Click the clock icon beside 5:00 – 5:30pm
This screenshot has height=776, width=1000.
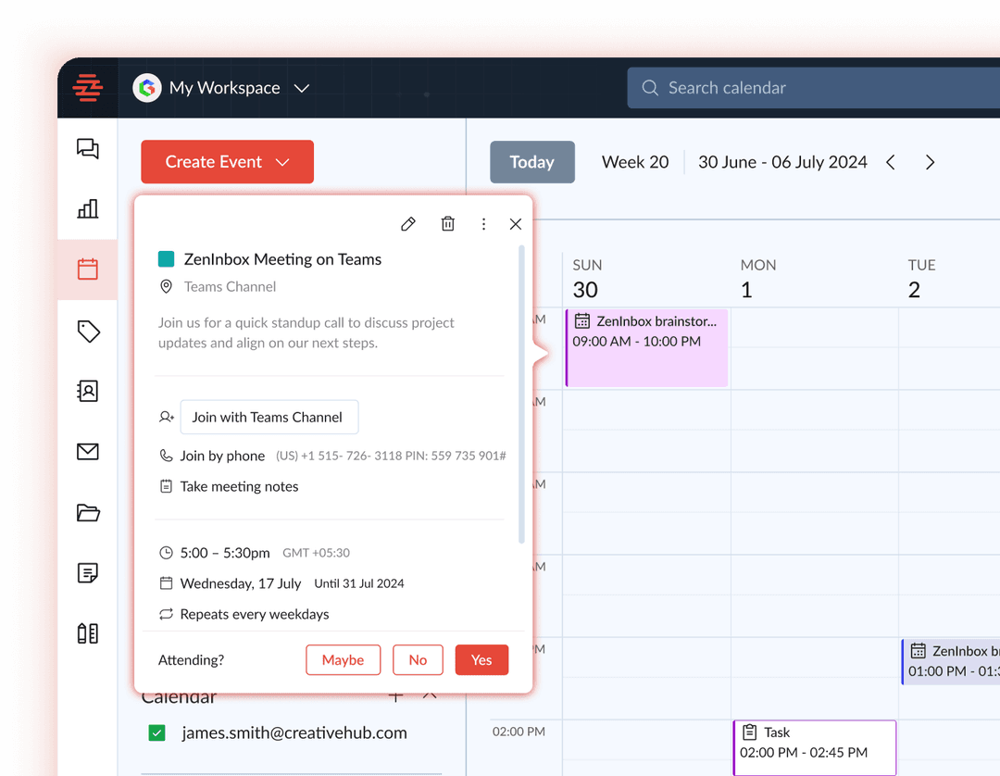pos(166,553)
